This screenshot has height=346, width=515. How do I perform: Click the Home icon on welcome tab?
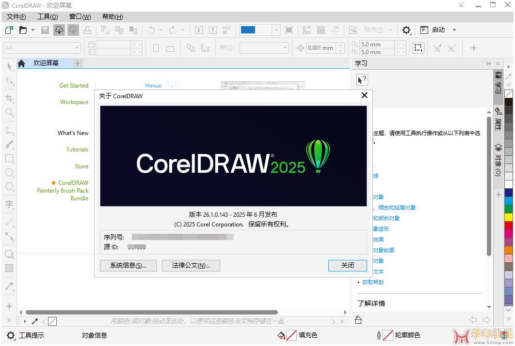[x=21, y=63]
